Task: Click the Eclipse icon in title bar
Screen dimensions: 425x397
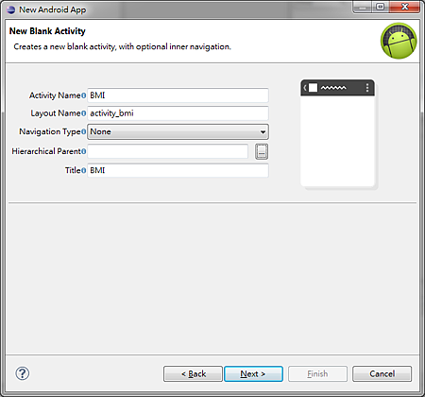Action: coord(11,9)
